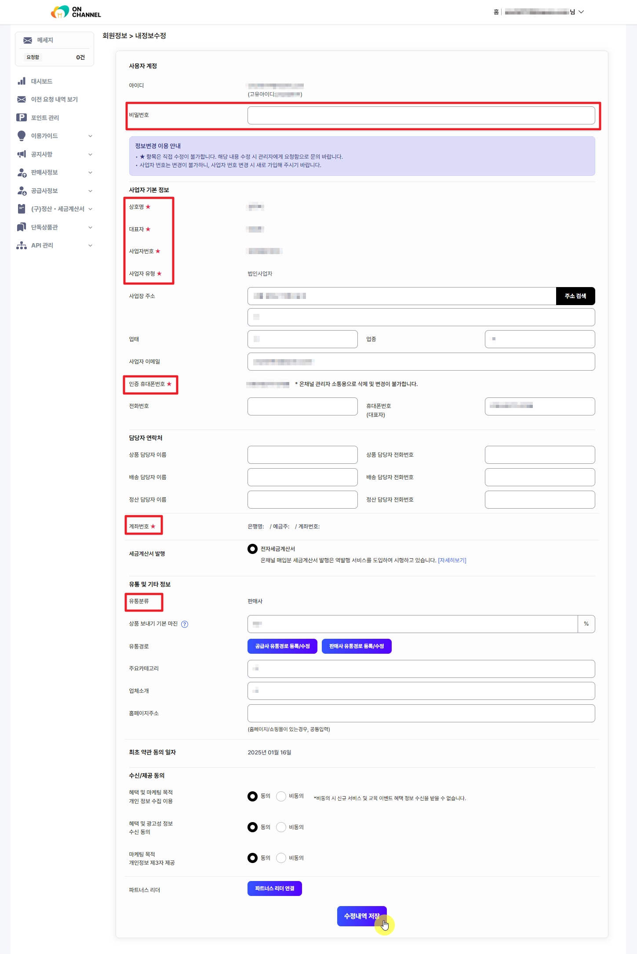Click the 포인트 관리 P icon
The width and height of the screenshot is (637, 954).
pos(22,117)
